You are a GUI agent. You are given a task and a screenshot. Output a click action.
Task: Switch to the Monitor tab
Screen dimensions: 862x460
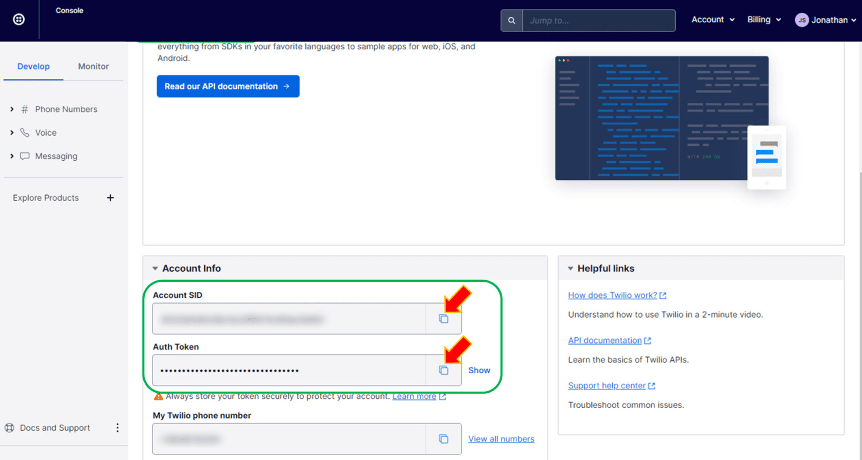(x=93, y=66)
